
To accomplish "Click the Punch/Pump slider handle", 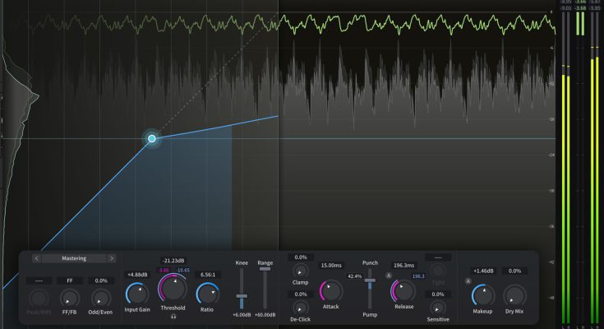I will 370,281.
